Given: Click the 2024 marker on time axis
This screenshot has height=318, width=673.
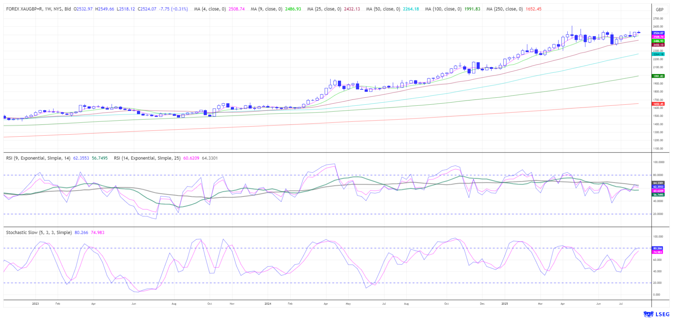Looking at the screenshot, I should coord(268,303).
